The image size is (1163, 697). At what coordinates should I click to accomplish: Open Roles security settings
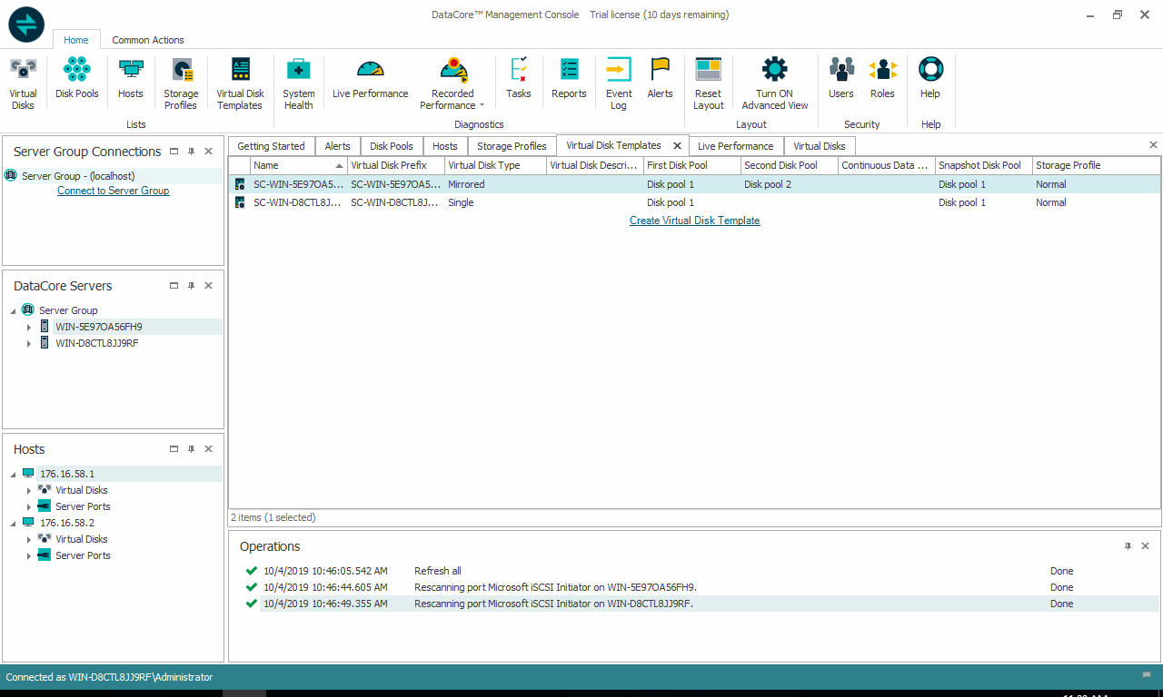[x=882, y=78]
